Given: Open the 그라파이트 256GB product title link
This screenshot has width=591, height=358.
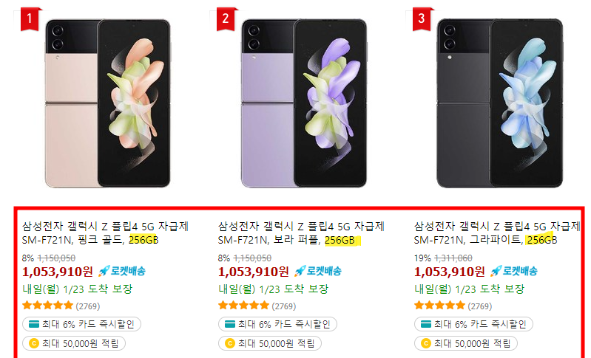Looking at the screenshot, I should [x=497, y=233].
